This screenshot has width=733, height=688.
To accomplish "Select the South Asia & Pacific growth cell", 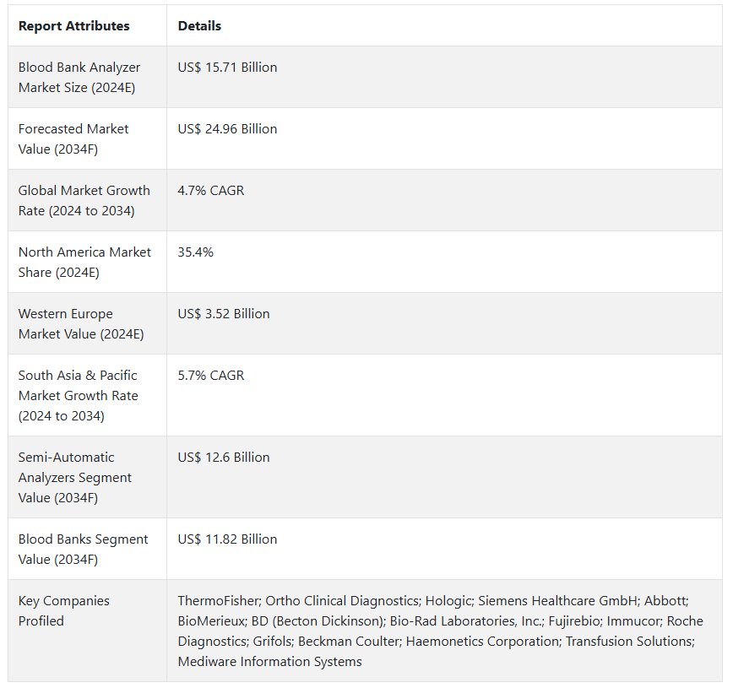I will tap(78, 395).
